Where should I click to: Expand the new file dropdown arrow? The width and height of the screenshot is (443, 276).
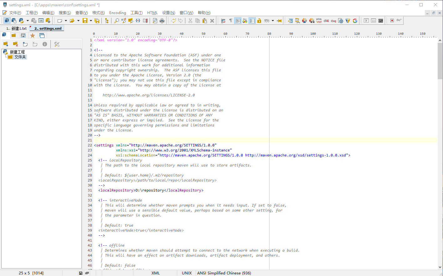click(x=66, y=21)
